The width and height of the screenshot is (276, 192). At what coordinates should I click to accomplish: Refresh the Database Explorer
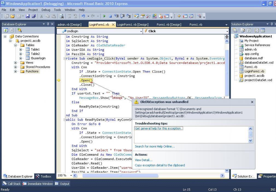pos(6,30)
